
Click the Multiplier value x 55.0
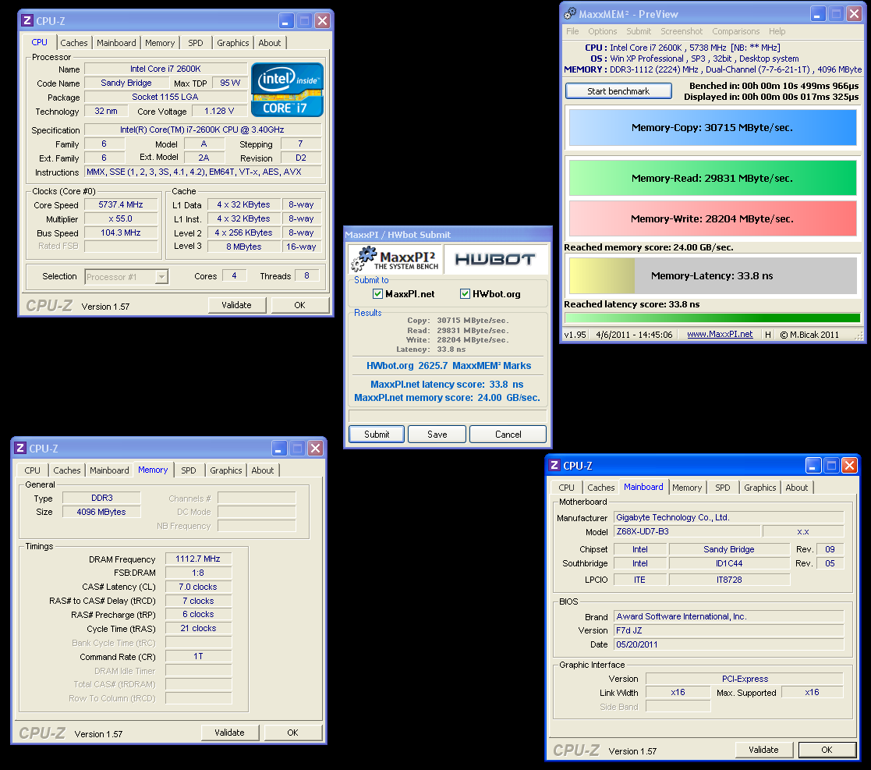[121, 219]
